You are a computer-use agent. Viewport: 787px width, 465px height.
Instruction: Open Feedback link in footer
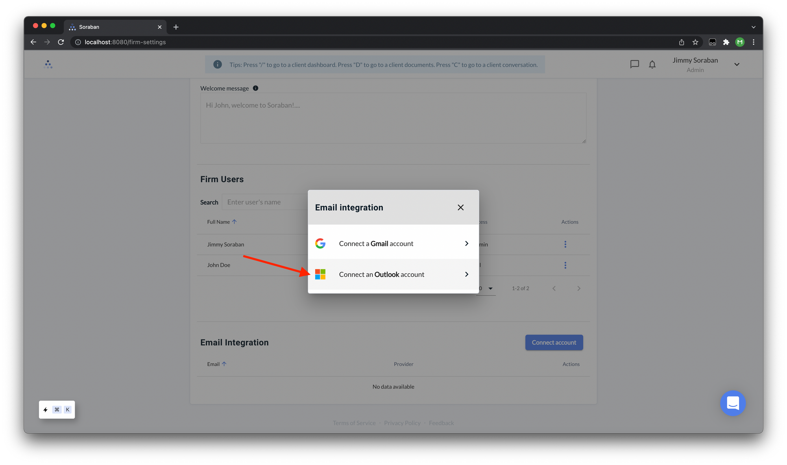441,423
